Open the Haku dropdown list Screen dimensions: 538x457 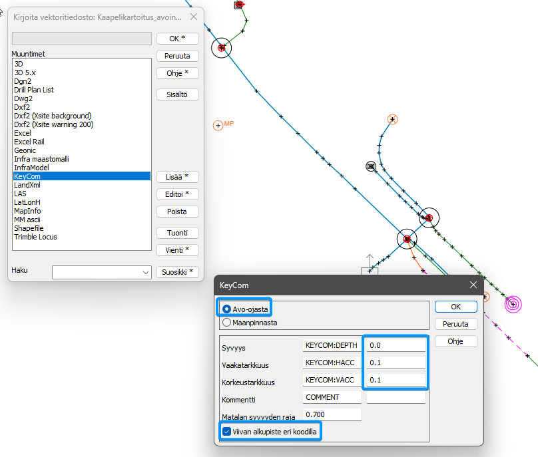[x=146, y=272]
